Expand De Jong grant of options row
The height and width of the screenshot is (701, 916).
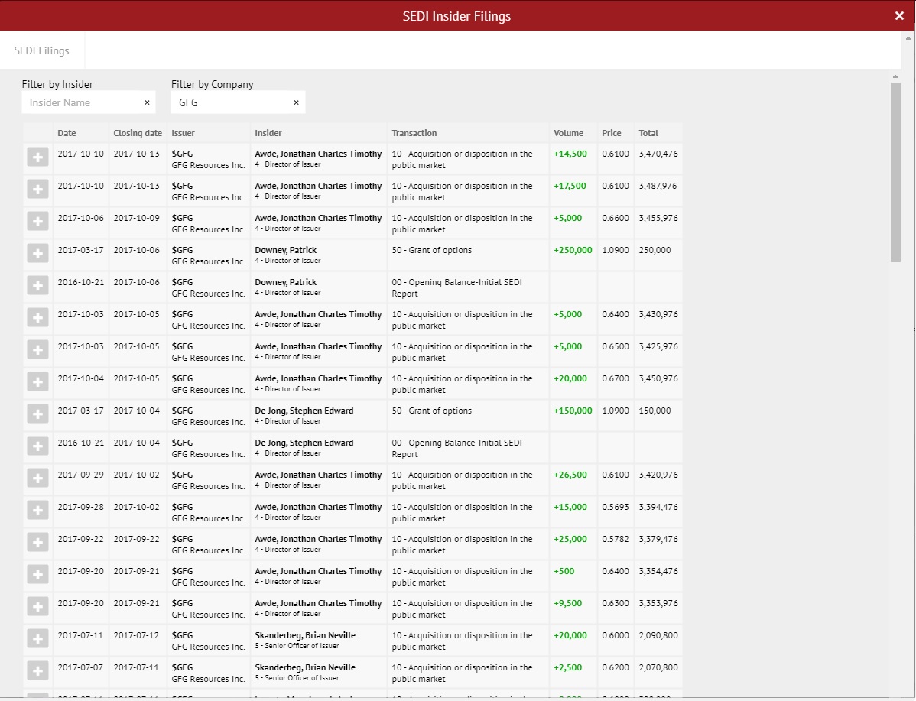[37, 414]
